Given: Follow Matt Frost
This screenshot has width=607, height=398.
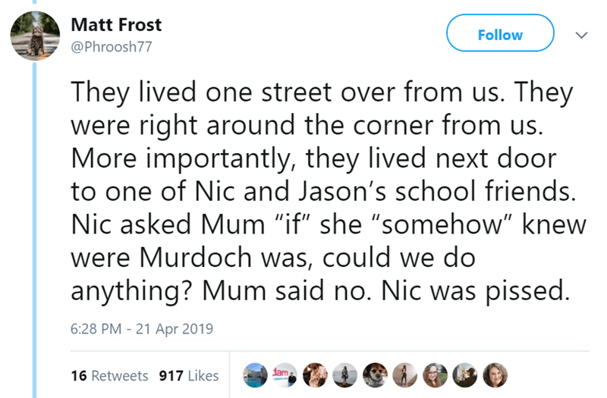Looking at the screenshot, I should tap(499, 35).
